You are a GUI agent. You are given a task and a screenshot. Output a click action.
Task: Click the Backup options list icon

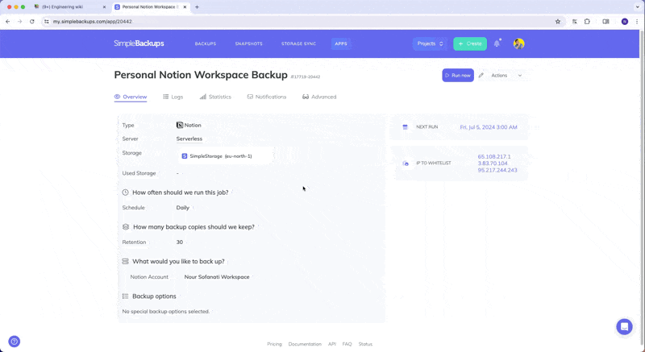[x=126, y=296]
